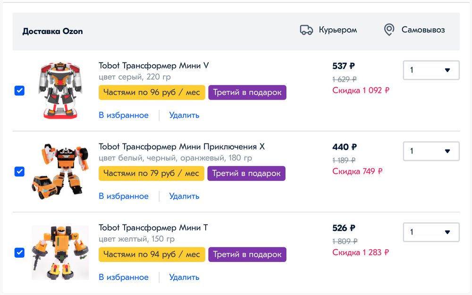Open quantity dropdown for Tobot Мини V
This screenshot has width=472, height=295.
click(431, 70)
